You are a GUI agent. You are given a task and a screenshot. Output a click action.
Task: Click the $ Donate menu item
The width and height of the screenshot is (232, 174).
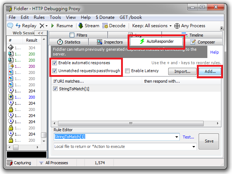(105, 17)
